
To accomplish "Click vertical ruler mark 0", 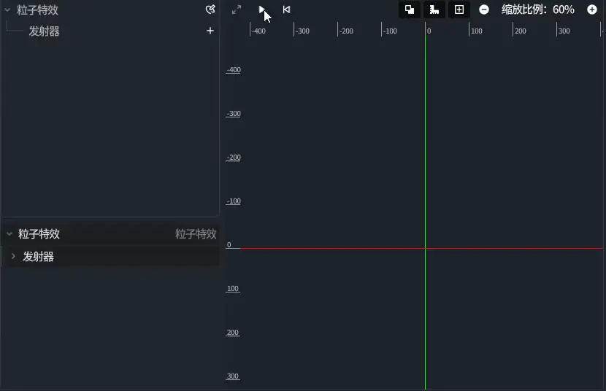I will click(x=229, y=244).
